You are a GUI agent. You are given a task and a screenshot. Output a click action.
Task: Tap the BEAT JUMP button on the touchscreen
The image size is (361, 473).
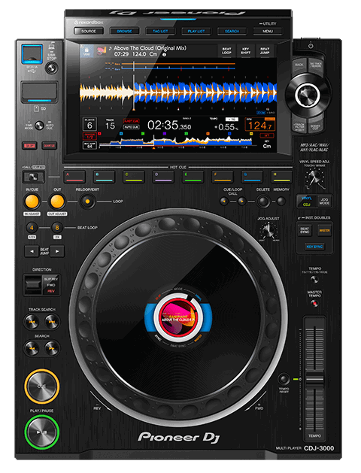coord(265,50)
